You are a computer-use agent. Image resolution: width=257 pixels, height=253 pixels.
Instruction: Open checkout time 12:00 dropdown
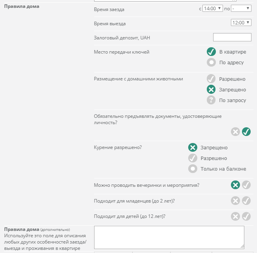241,22
